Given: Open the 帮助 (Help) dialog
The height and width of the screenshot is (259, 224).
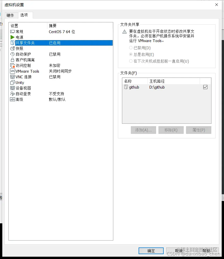Looking at the screenshot, I should pyautogui.click(x=206, y=251).
